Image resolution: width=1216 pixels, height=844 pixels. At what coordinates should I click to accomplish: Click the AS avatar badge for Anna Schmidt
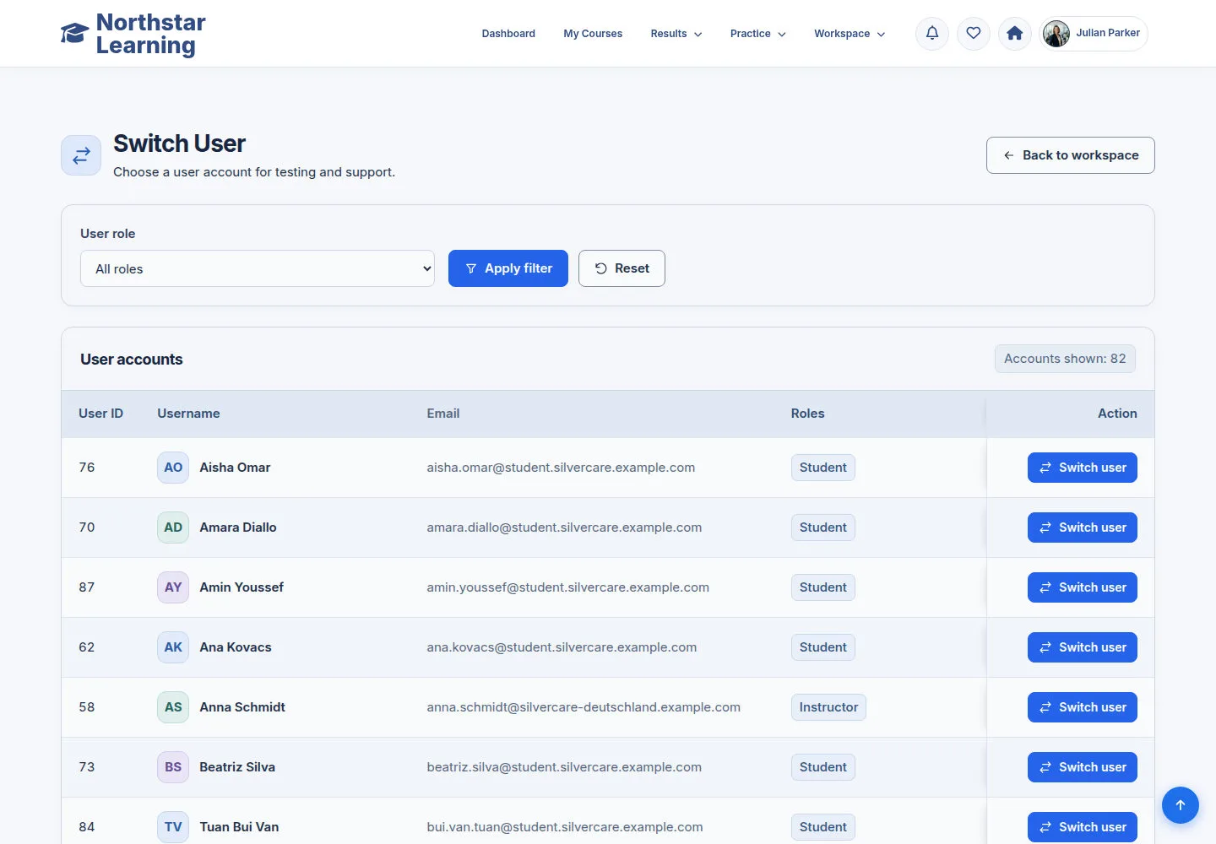(x=173, y=707)
